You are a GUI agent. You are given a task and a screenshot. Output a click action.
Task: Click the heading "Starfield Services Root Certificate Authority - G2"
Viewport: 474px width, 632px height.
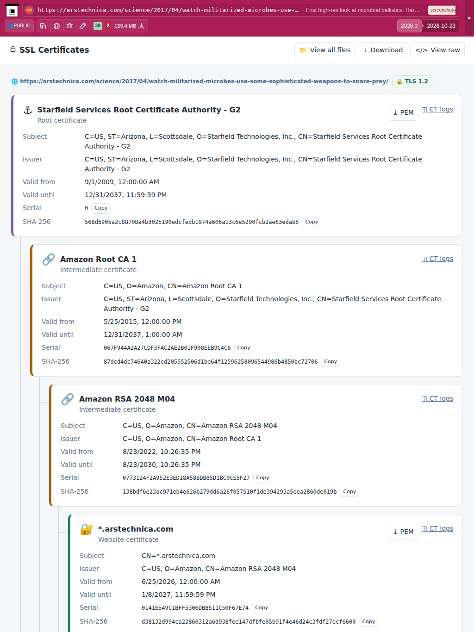(x=139, y=110)
